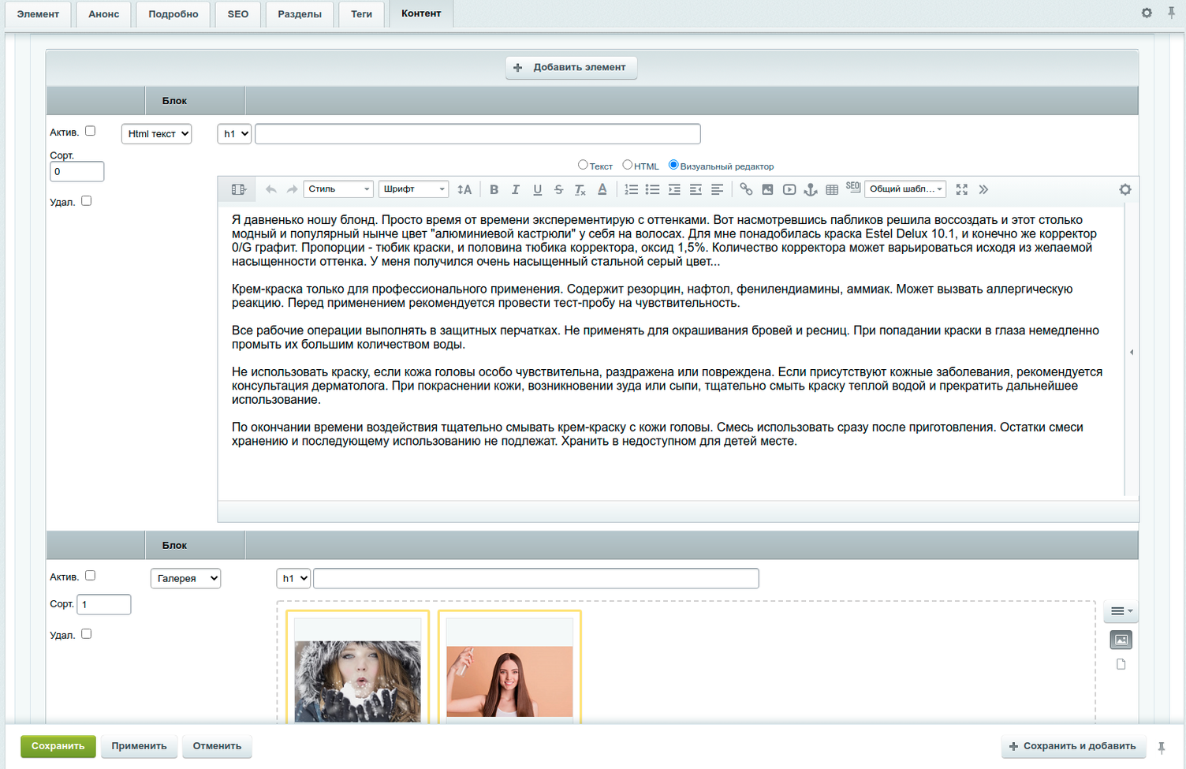The height and width of the screenshot is (769, 1186).
Task: Open the Html текст block type dropdown
Action: coord(155,133)
